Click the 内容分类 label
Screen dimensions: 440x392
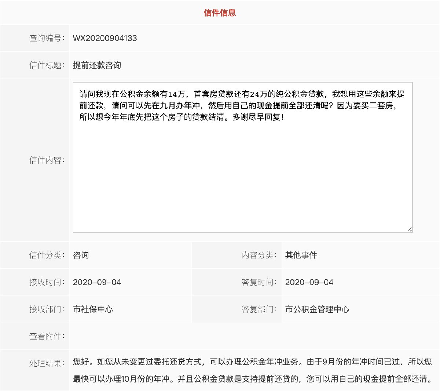[259, 255]
